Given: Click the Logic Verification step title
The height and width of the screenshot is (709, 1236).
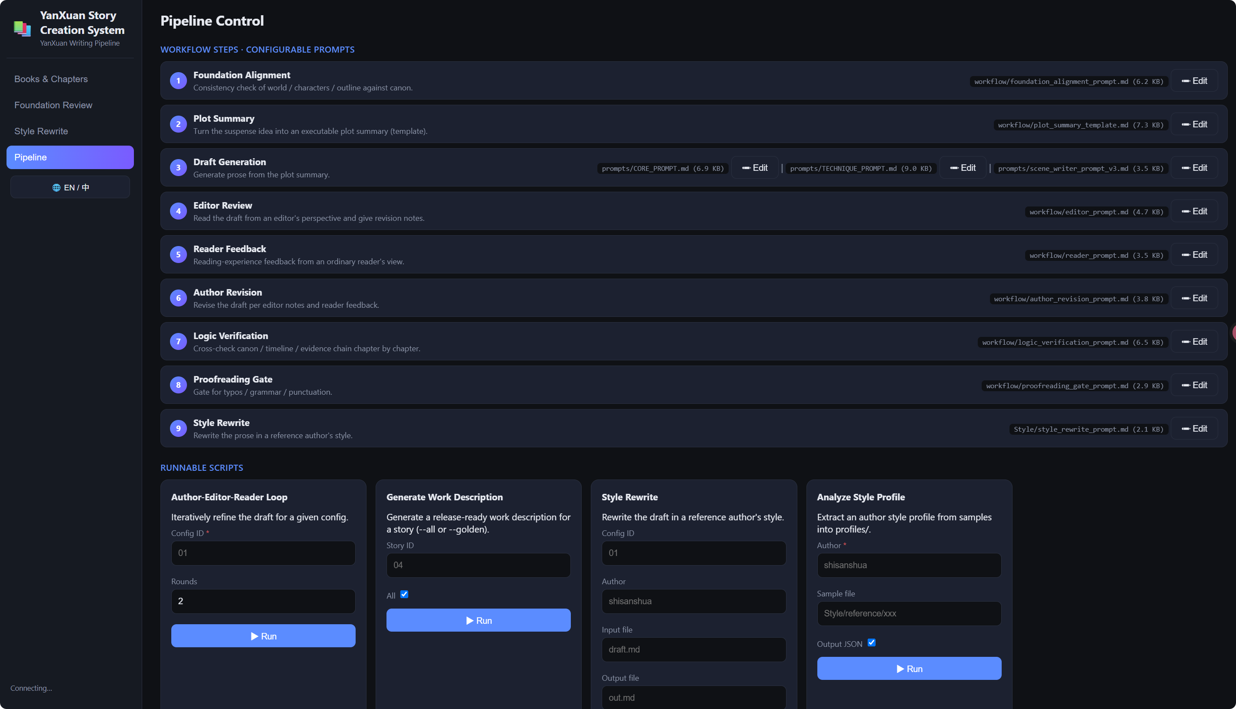Looking at the screenshot, I should tap(230, 336).
